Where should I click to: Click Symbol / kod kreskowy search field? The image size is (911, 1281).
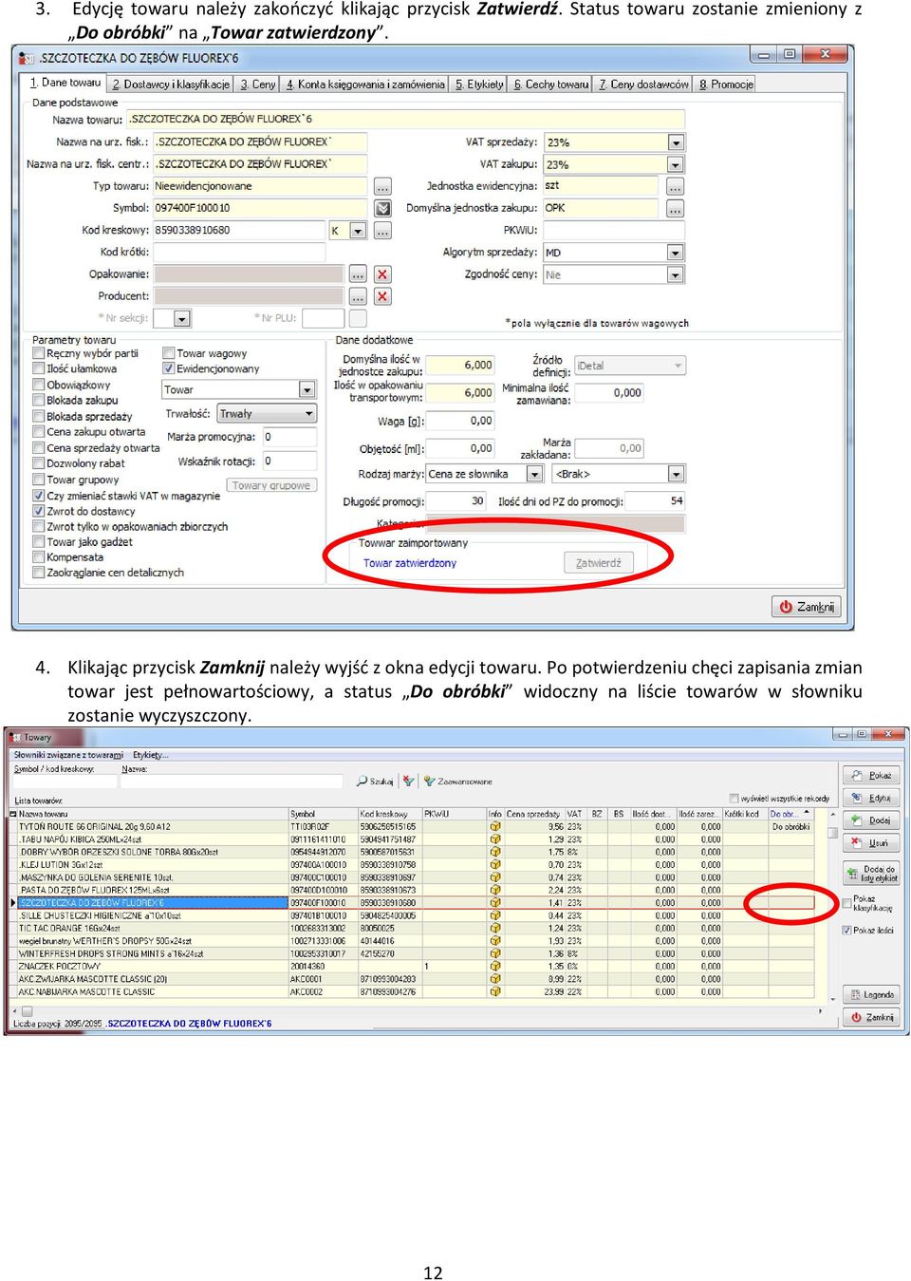pos(65,781)
